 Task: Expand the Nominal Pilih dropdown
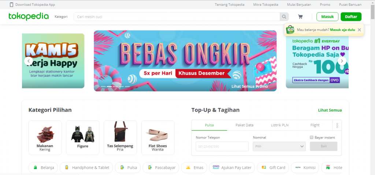(279, 147)
